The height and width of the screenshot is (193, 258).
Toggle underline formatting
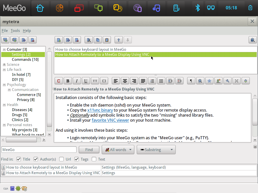click(x=86, y=81)
